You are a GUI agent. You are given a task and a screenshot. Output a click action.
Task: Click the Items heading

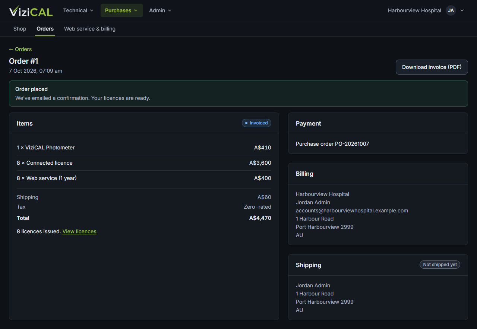(25, 123)
